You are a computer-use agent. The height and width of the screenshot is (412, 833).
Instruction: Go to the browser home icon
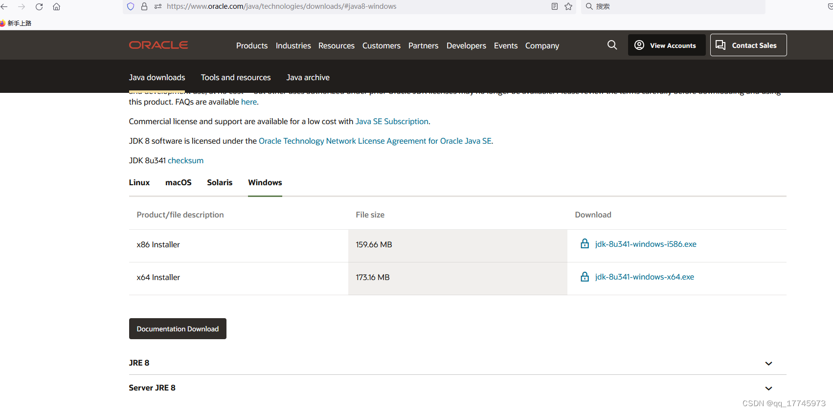pyautogui.click(x=57, y=7)
